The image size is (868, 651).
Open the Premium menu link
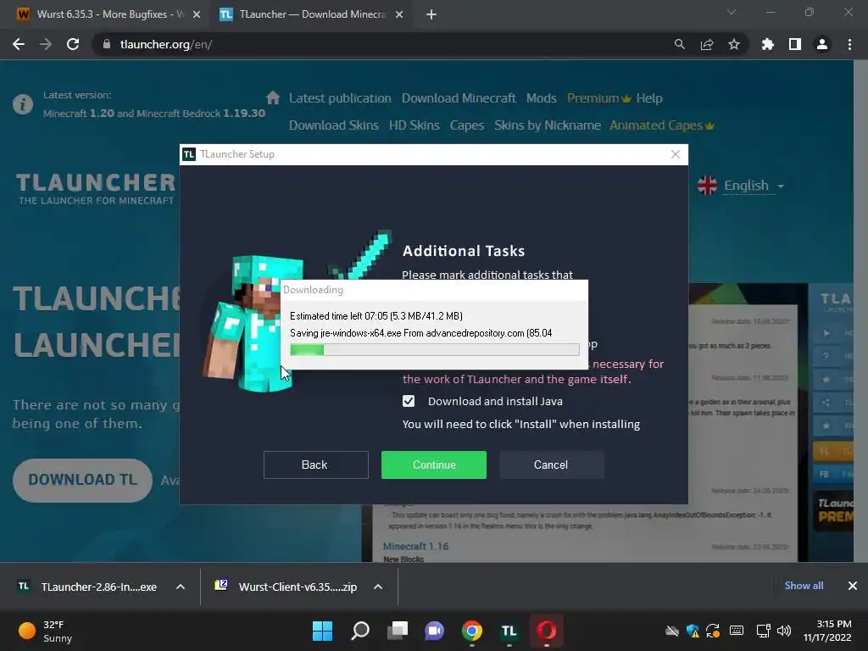coord(598,98)
